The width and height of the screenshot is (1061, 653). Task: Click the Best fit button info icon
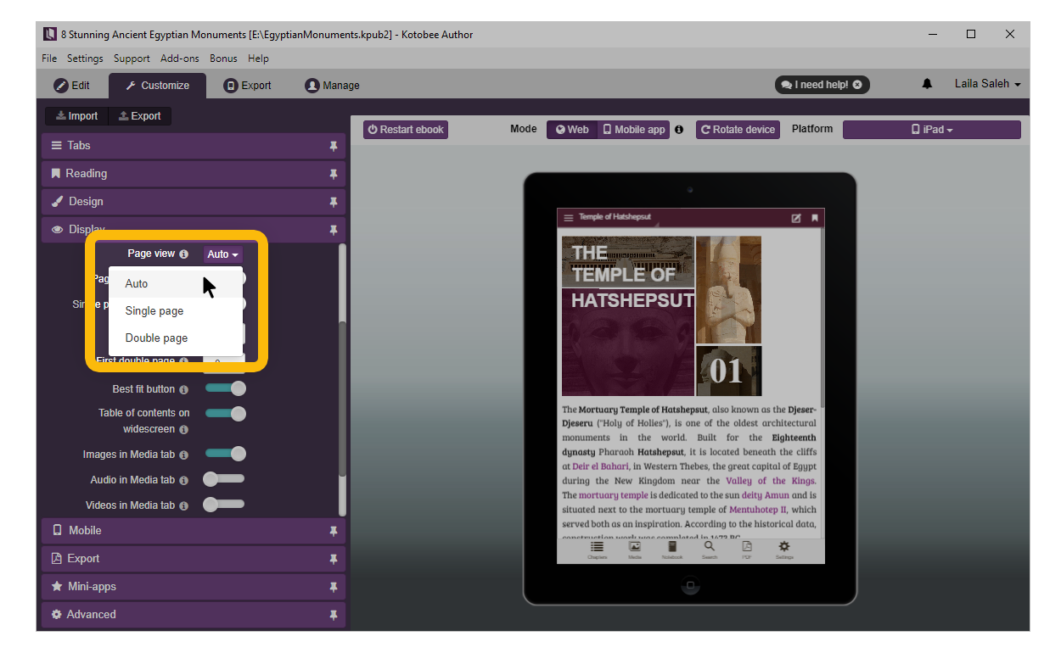pyautogui.click(x=184, y=389)
